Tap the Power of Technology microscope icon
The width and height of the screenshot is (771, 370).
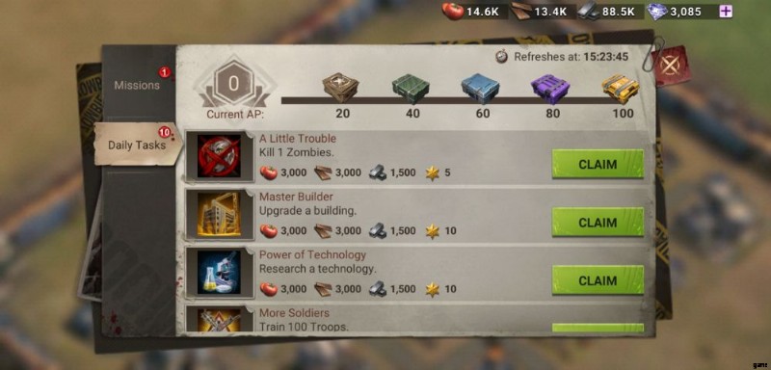tap(220, 273)
